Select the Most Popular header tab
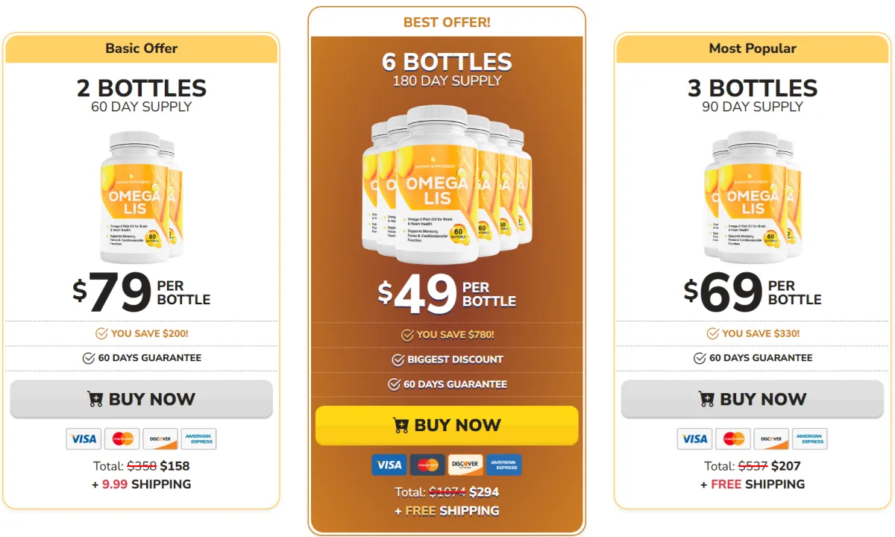The image size is (895, 537). pyautogui.click(x=753, y=48)
